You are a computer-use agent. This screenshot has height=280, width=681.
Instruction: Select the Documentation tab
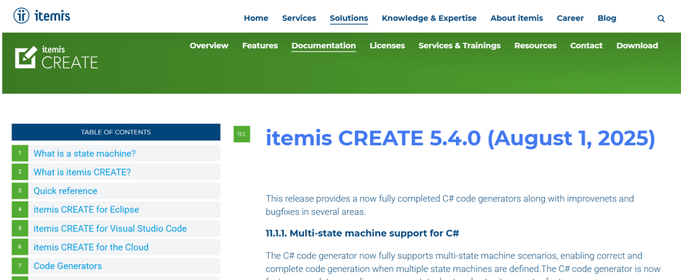coord(323,45)
